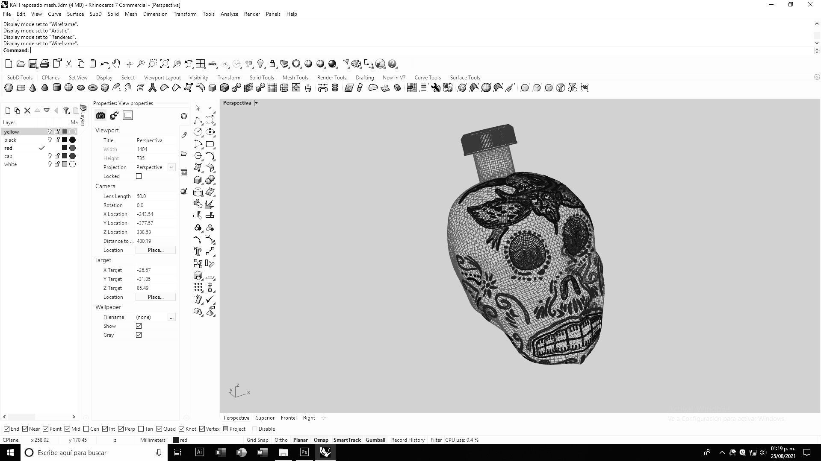Viewport: 821px width, 461px height.
Task: Open the Perspectiva viewport title dropdown arrow
Action: [256, 103]
